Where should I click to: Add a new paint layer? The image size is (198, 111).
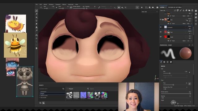coord(181,10)
